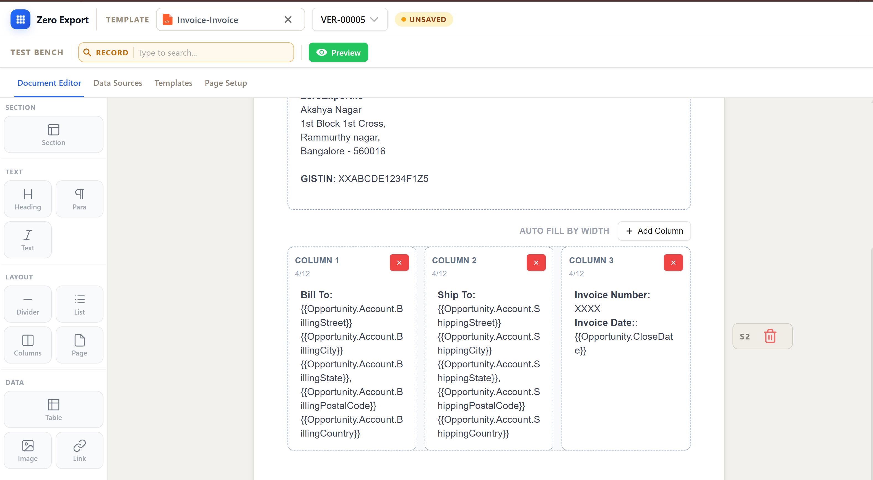
Task: Click the UNSAVED status badge
Action: (x=423, y=20)
